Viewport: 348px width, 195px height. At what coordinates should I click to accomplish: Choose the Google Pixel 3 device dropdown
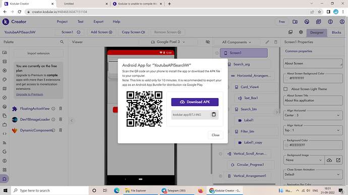coord(168,42)
